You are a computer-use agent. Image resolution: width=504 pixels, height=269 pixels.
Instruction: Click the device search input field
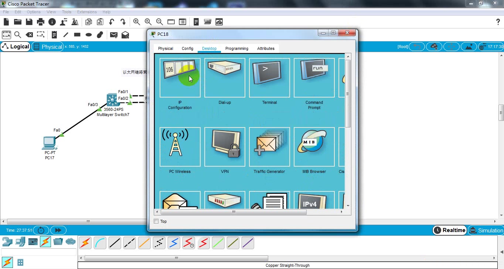point(38,252)
